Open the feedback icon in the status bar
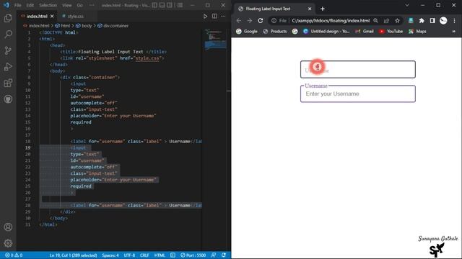462x259 pixels. click(214, 255)
